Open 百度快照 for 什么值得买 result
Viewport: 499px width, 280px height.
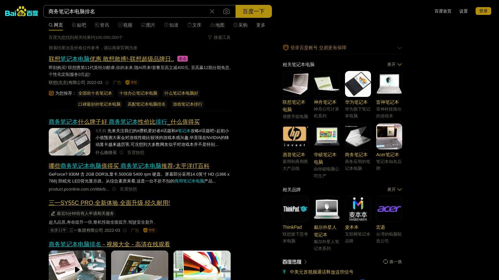point(136,153)
